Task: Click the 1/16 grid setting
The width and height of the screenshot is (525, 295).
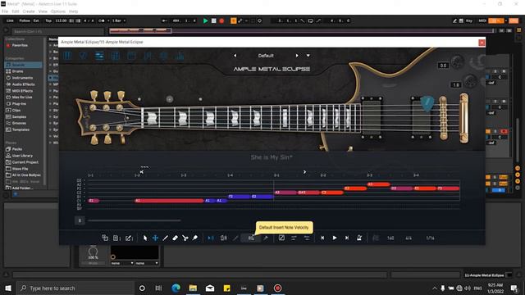Action: pyautogui.click(x=430, y=238)
